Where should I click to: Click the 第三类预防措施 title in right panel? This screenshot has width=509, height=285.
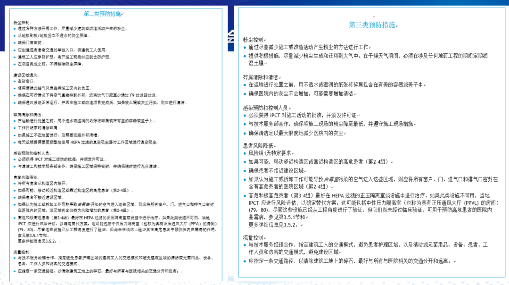click(x=372, y=25)
